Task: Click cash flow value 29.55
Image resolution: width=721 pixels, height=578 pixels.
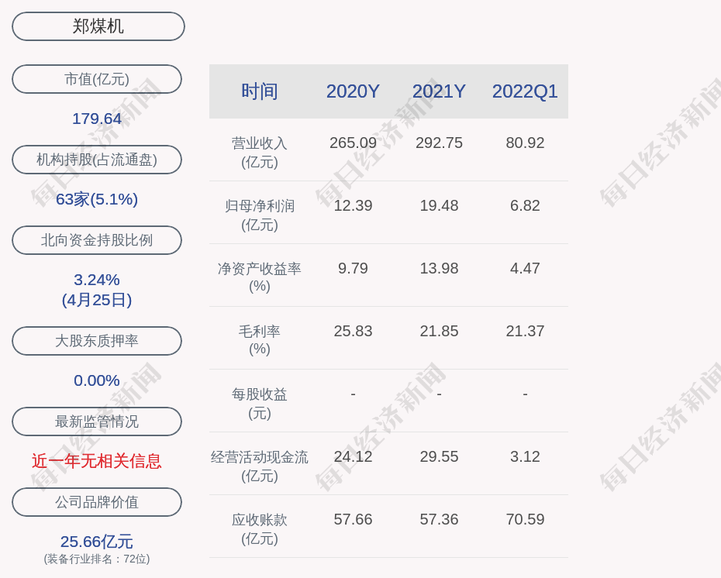Action: coord(439,456)
